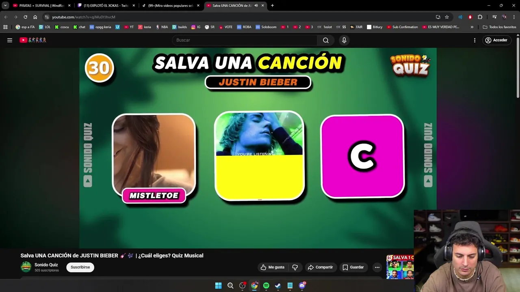Click the video player area to pause

pyautogui.click(x=258, y=148)
